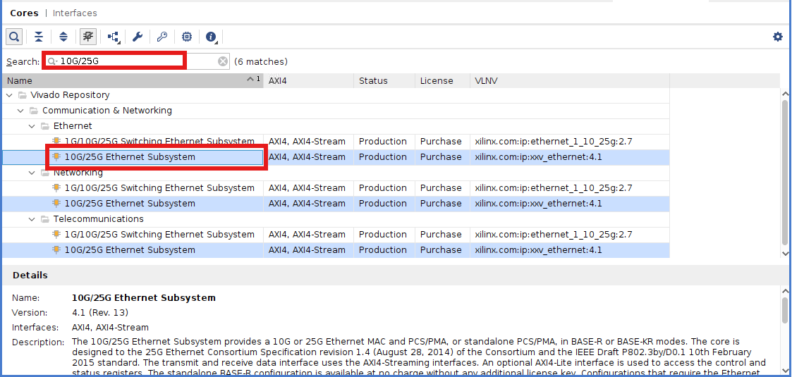792x377 pixels.
Task: Open the Group By hierarchy icon menu
Action: tap(114, 37)
